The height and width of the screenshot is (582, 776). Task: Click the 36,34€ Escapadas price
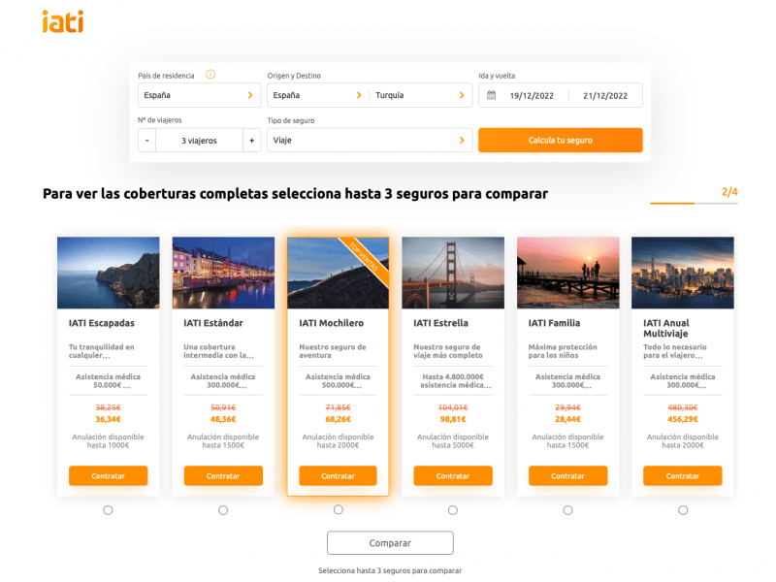pyautogui.click(x=108, y=419)
